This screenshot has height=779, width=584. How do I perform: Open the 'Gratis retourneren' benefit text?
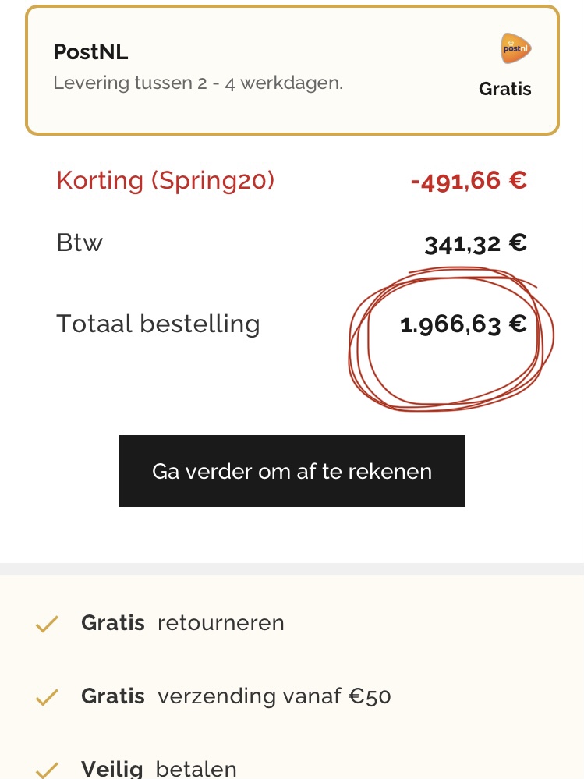pos(182,623)
